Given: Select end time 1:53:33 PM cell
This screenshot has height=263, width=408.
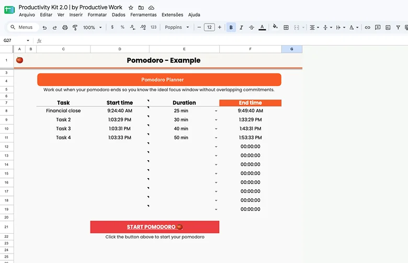Looking at the screenshot, I should [x=251, y=138].
